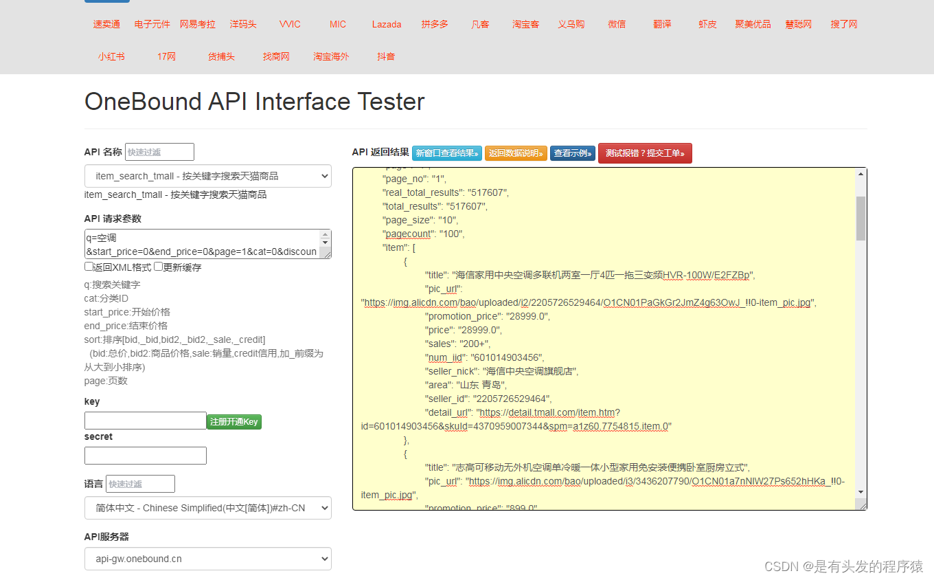Click the 注册开通Key button

234,422
